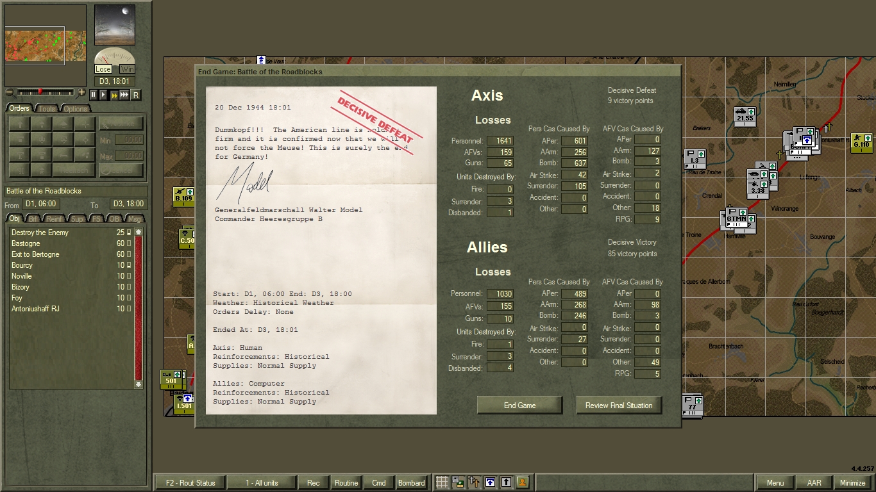Click Review Final Situation button
The width and height of the screenshot is (876, 492).
coord(619,406)
